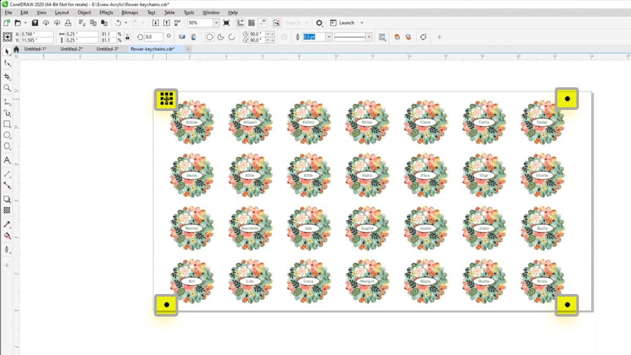Image resolution: width=631 pixels, height=355 pixels.
Task: Expand the outline width dropdown
Action: pos(329,37)
